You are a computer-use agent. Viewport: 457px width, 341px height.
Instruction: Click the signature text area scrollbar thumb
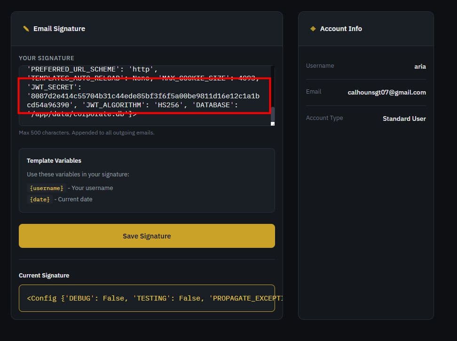point(272,113)
